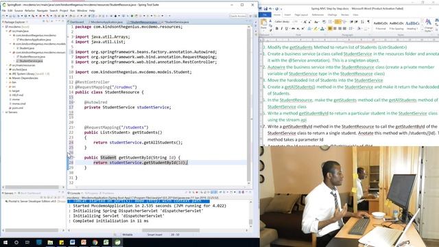Expand JRE System Library node
The height and width of the screenshot is (247, 439).
pyautogui.click(x=7, y=74)
